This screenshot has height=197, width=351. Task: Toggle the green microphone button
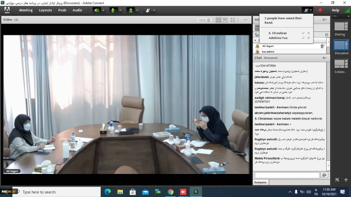113,10
